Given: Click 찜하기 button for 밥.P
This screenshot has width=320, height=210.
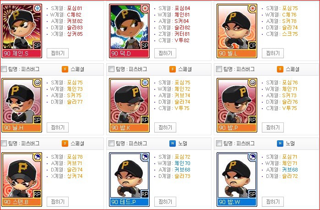Looking at the screenshot, I should pos(273,127).
